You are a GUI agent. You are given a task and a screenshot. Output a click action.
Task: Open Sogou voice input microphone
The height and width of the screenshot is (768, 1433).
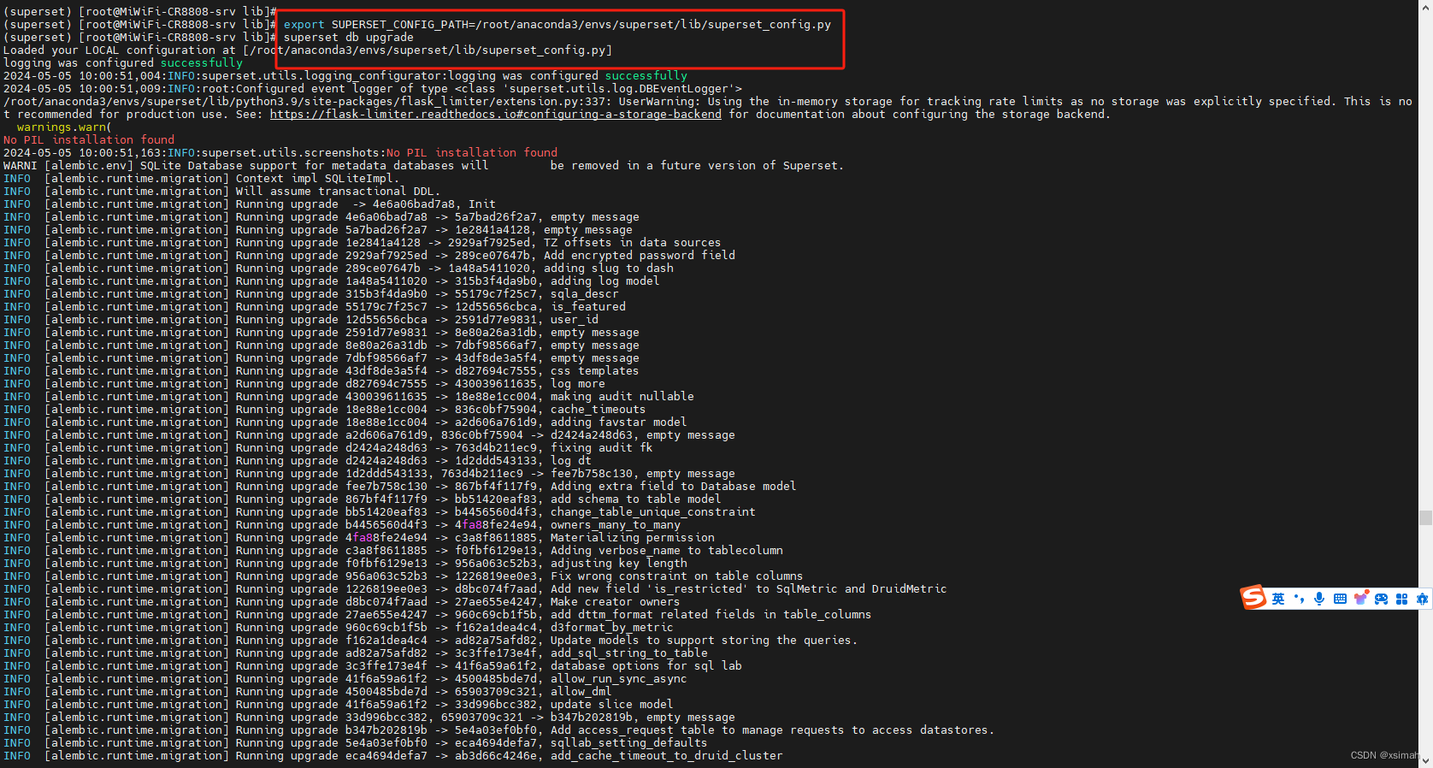1319,599
